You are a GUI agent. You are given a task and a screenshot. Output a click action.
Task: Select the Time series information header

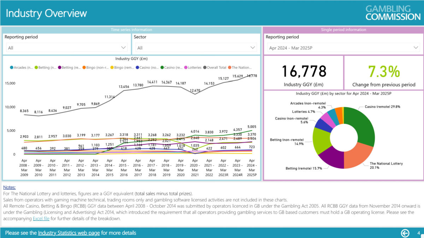(x=132, y=30)
